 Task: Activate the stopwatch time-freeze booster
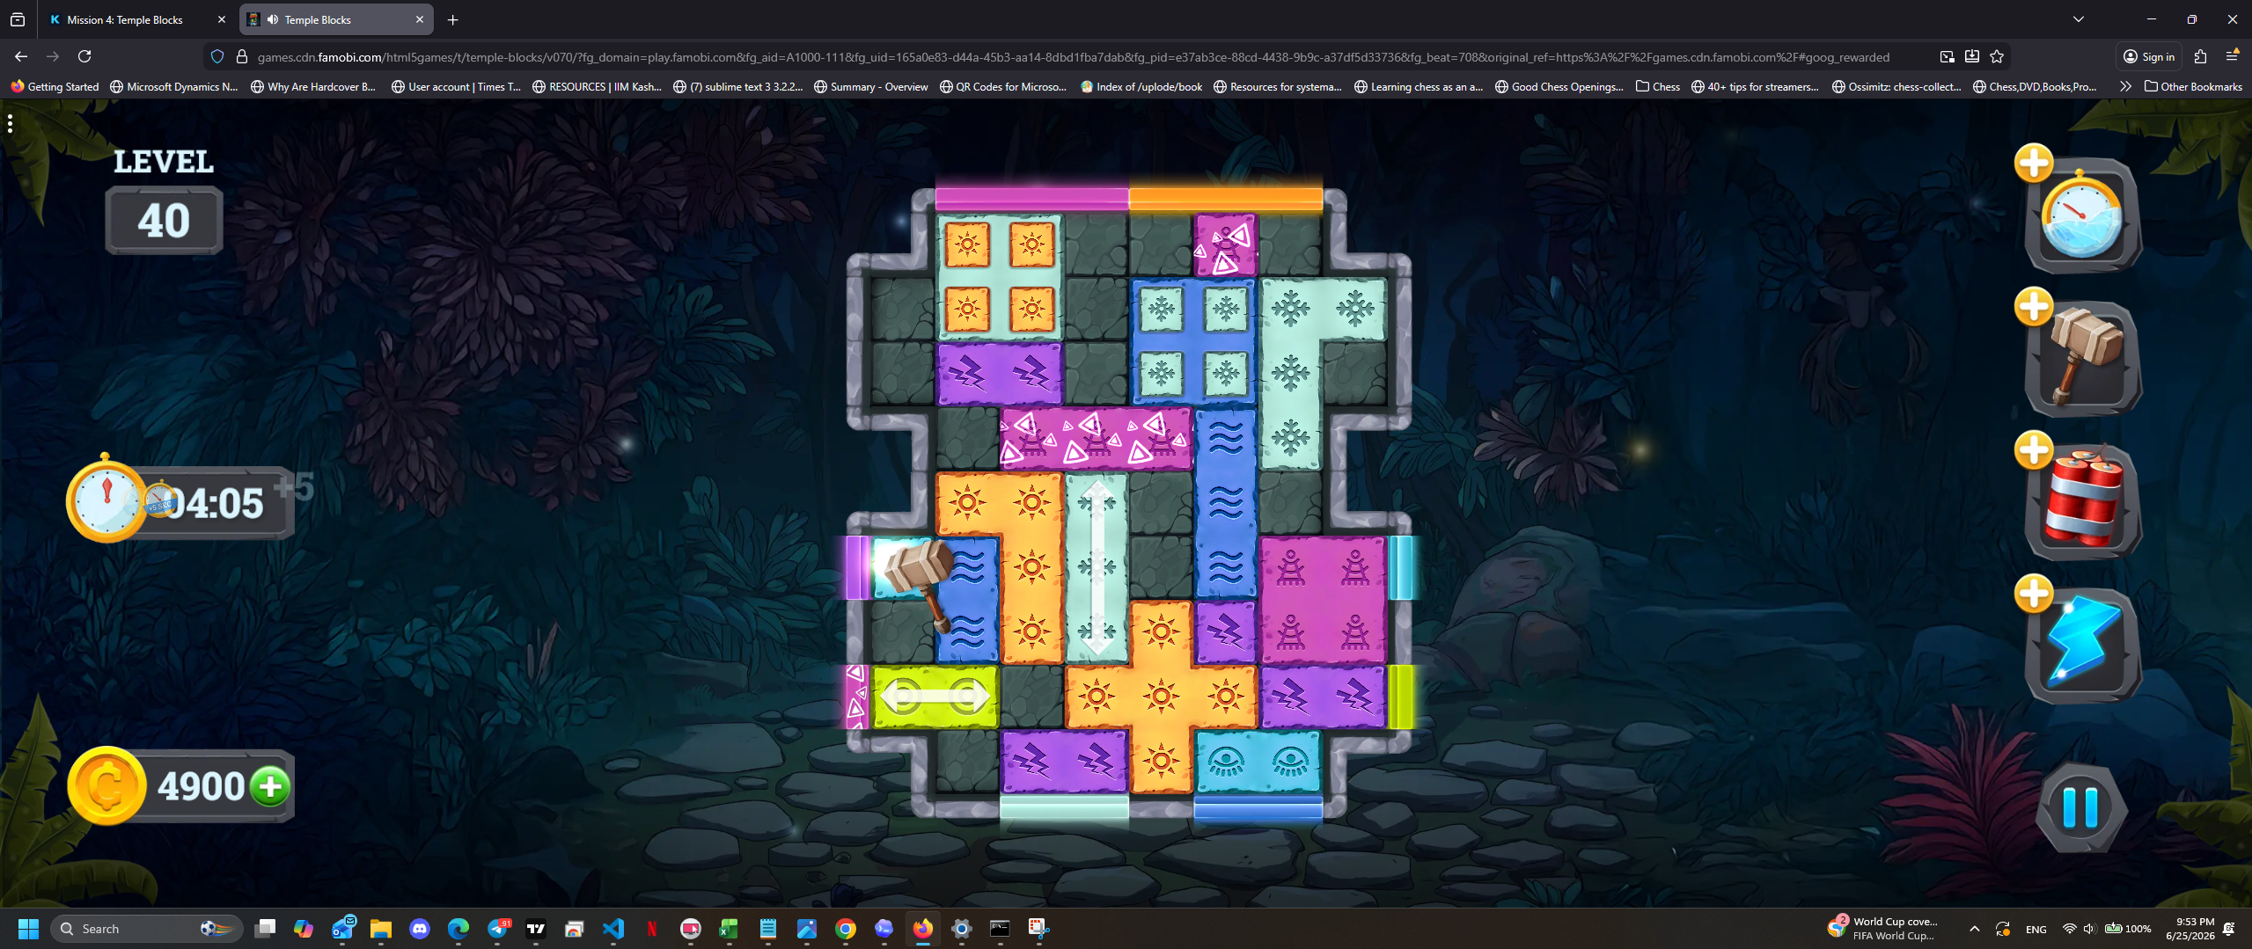[2082, 216]
